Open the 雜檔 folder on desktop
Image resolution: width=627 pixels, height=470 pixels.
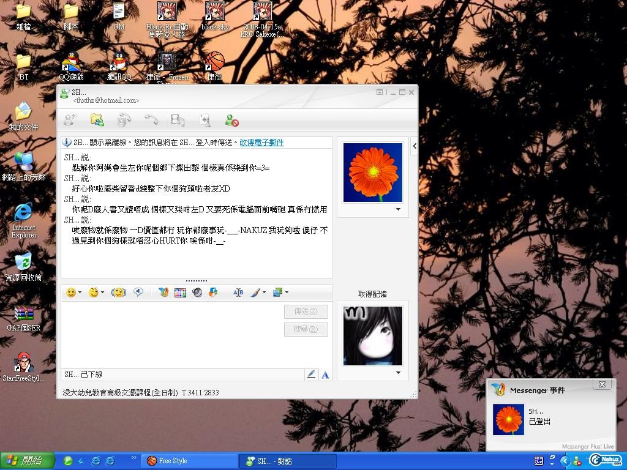point(24,17)
